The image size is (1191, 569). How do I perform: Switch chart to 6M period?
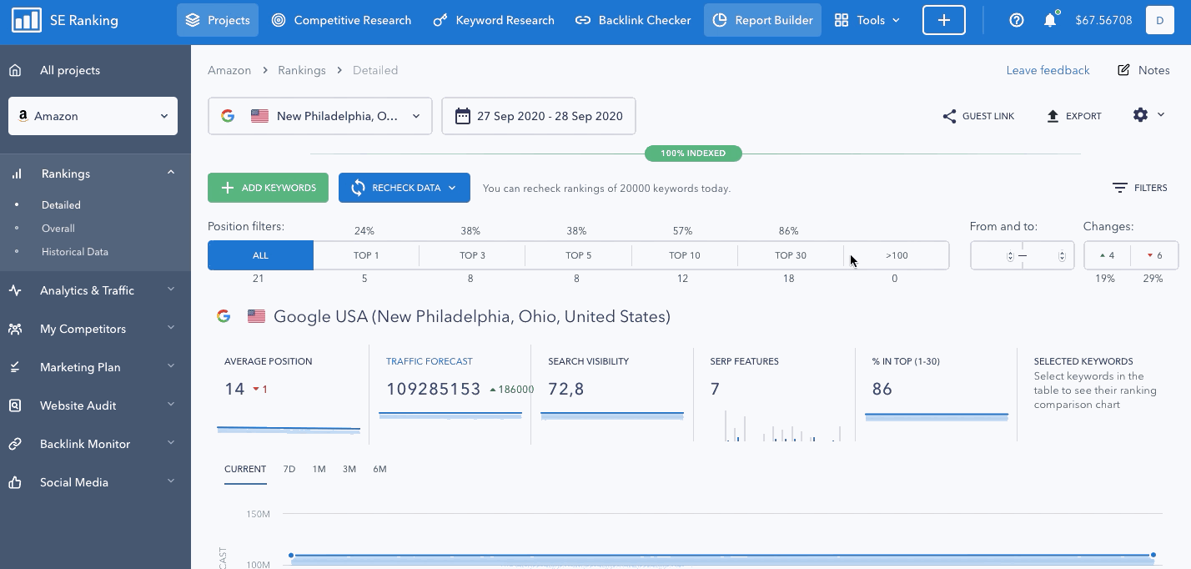379,469
